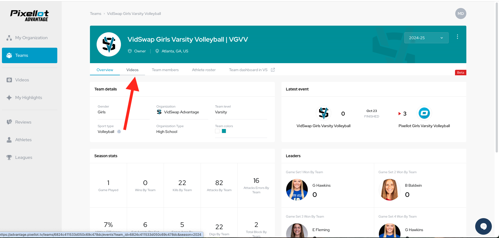Viewport: 499px width, 238px height.
Task: Click the Pixellot Advantage logo
Action: click(x=30, y=16)
